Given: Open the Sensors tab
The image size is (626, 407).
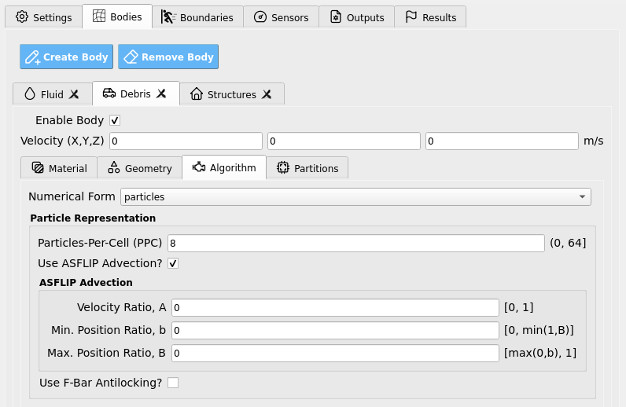Looking at the screenshot, I should (x=281, y=17).
